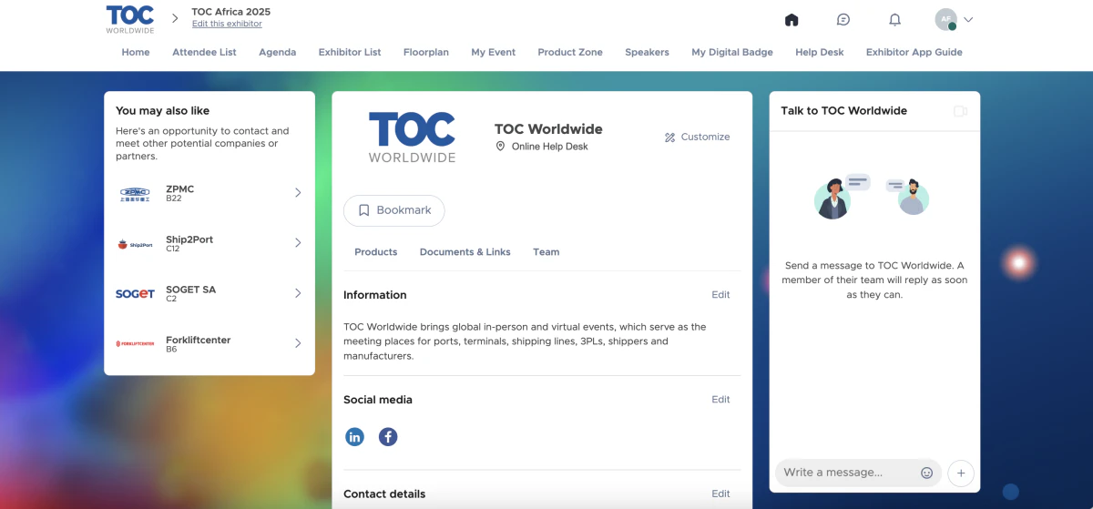Select the Ship2Port company name

pyautogui.click(x=189, y=239)
